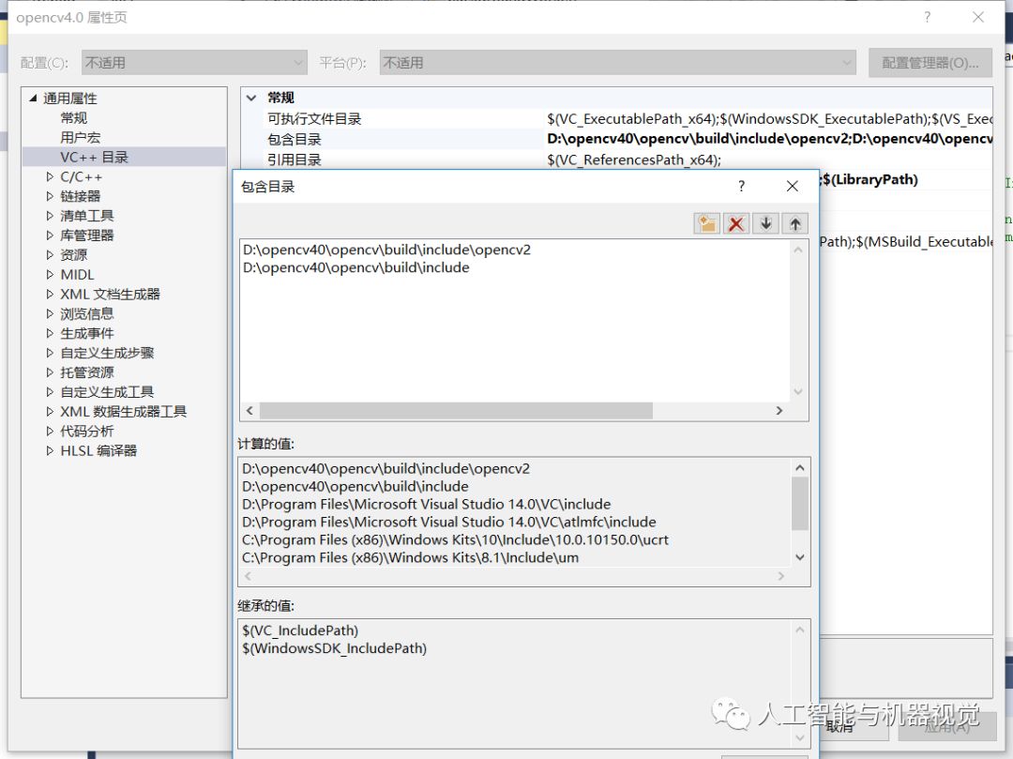Expand the 代码分析 tree node
1013x759 pixels.
[50, 431]
